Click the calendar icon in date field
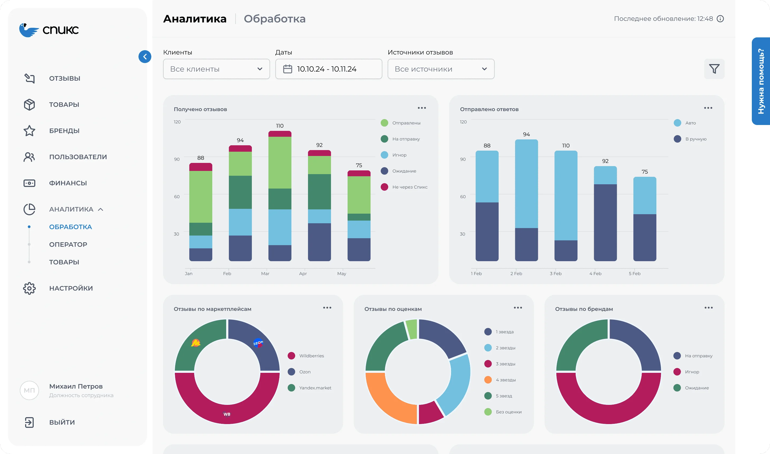770x454 pixels. click(x=287, y=69)
